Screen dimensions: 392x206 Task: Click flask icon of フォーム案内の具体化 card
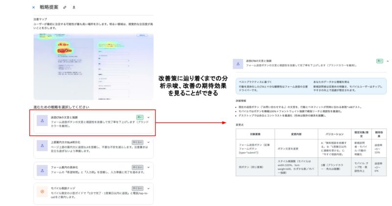tap(42, 170)
